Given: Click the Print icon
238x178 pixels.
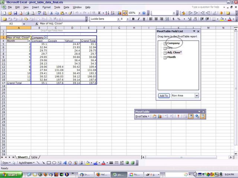Looking at the screenshot, I should pyautogui.click(x=27, y=13).
